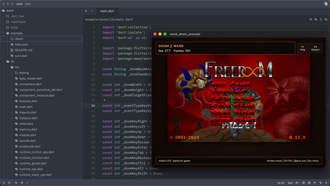
Task: Toggle the project panel icon in status bar
Action: pyautogui.click(x=4, y=183)
